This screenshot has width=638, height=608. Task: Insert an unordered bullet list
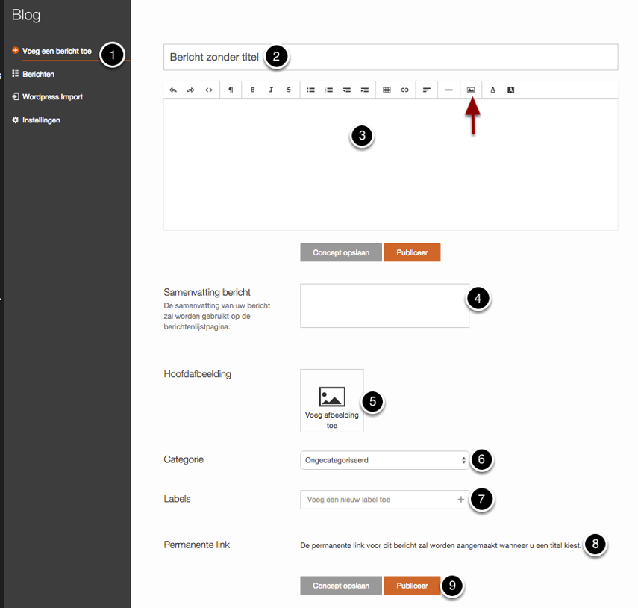(x=311, y=90)
